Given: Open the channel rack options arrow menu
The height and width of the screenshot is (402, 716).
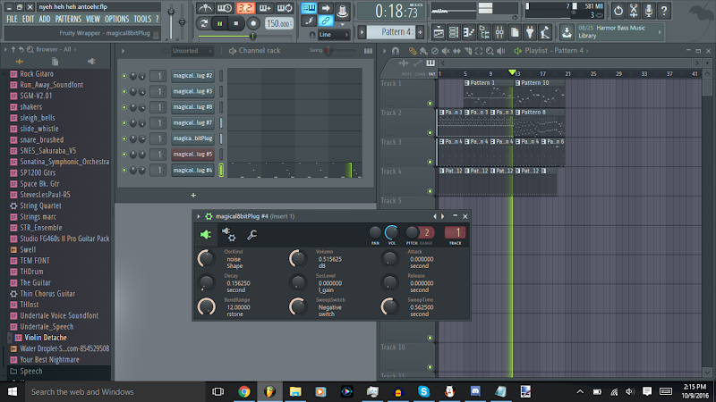Looking at the screenshot, I should tap(123, 51).
